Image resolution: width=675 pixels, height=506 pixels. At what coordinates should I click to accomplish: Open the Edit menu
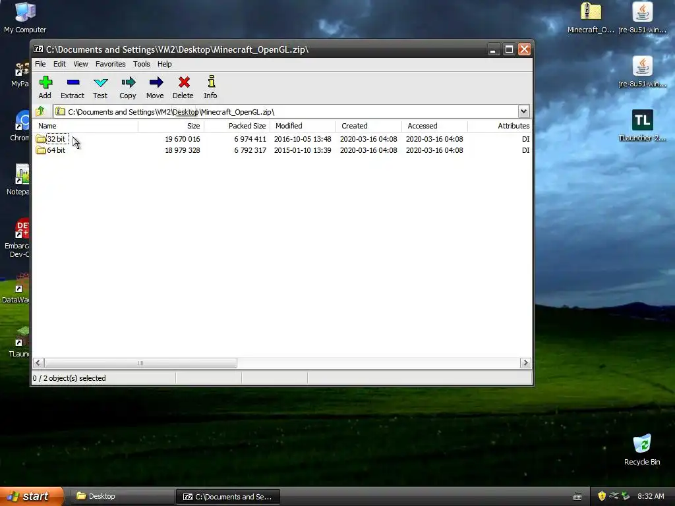point(59,64)
